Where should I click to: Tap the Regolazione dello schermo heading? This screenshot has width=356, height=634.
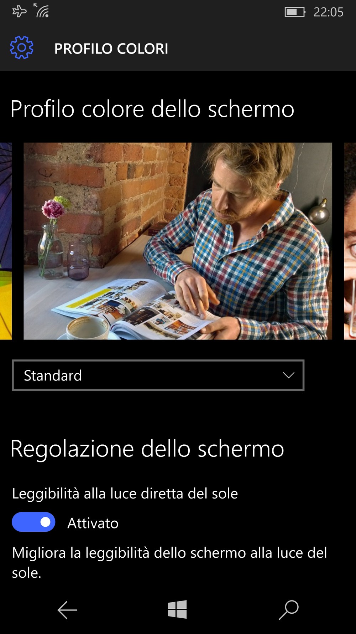pos(147,448)
